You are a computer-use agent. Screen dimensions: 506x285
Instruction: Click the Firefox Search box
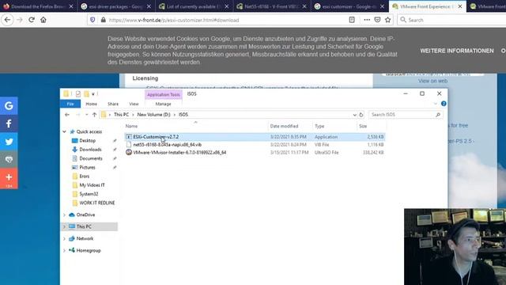pos(451,20)
